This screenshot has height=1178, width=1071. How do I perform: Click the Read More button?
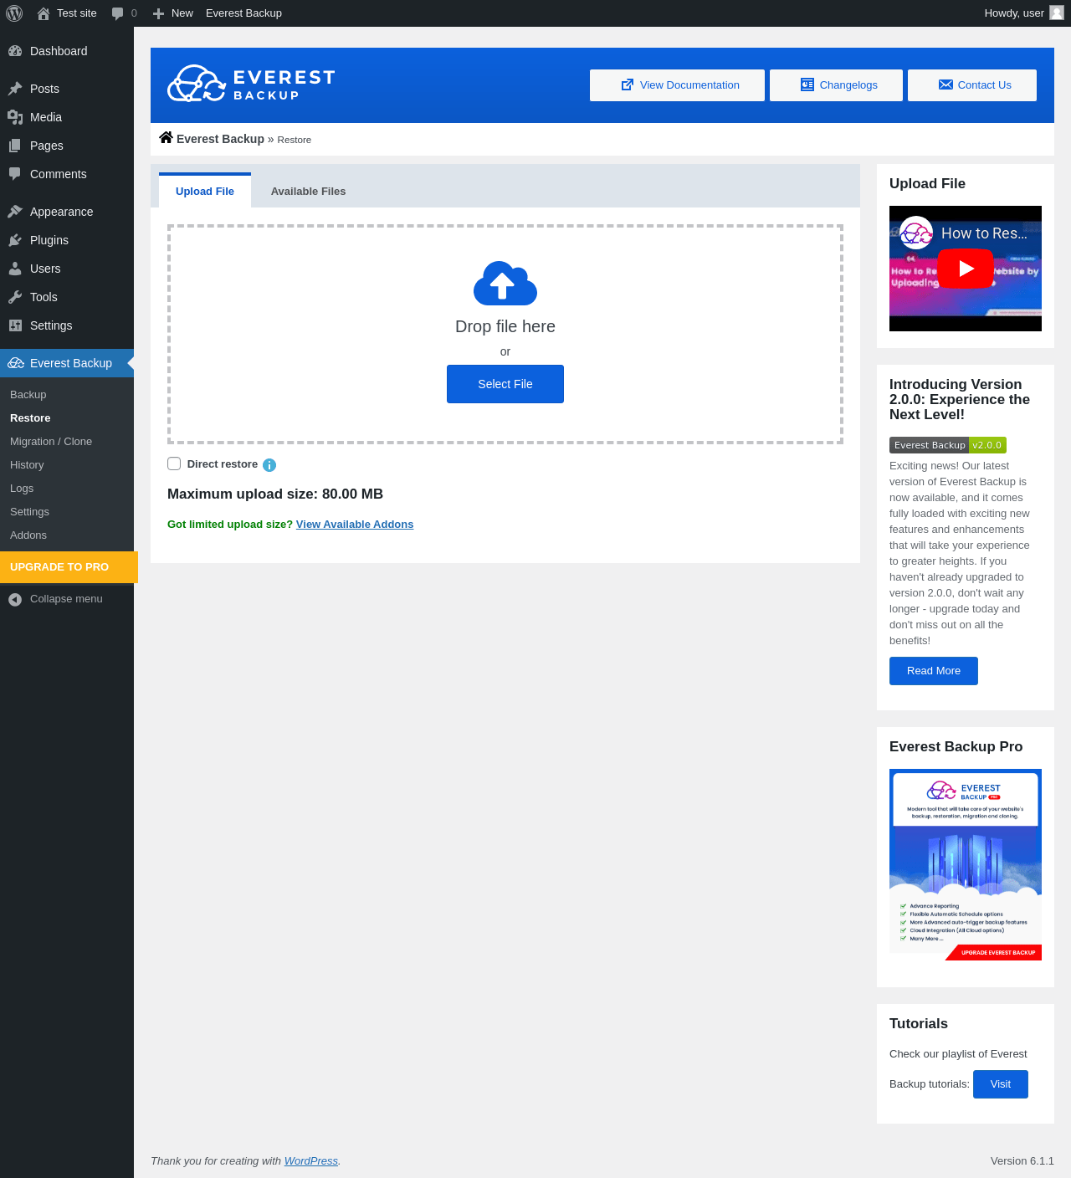(934, 671)
